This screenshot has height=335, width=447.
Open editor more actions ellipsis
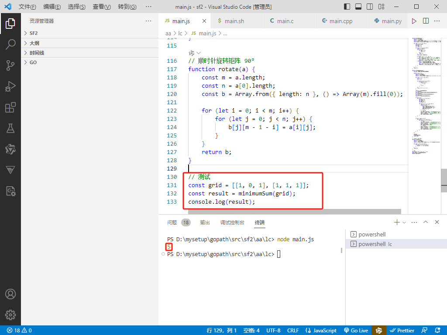coord(437,21)
